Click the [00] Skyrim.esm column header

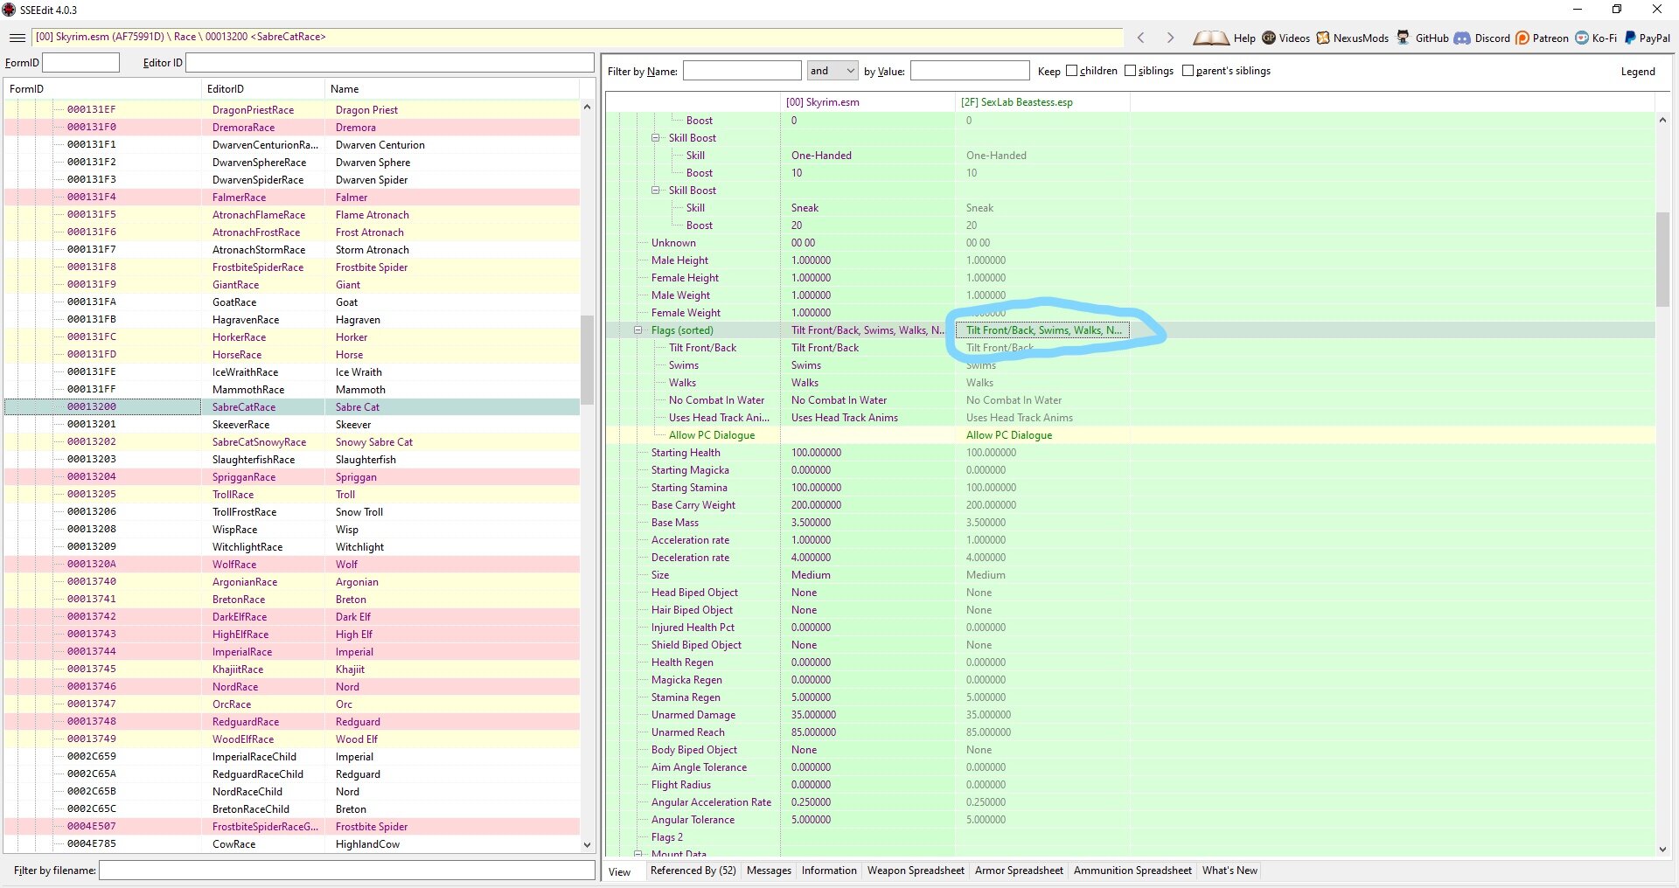pos(867,102)
